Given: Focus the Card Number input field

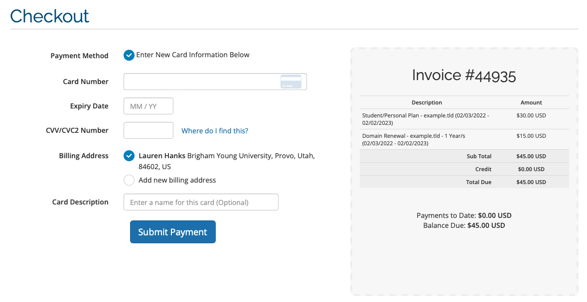Looking at the screenshot, I should tap(215, 82).
